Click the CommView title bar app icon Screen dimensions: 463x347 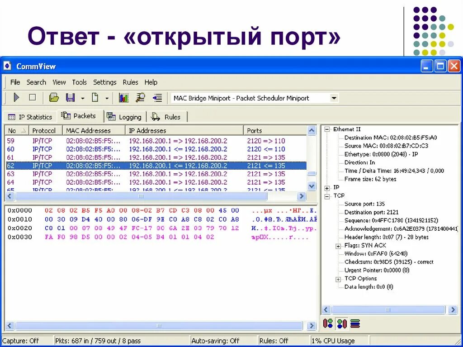tap(7, 66)
